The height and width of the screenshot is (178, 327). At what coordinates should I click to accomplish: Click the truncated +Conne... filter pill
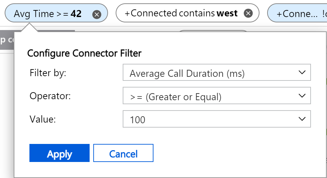(298, 14)
